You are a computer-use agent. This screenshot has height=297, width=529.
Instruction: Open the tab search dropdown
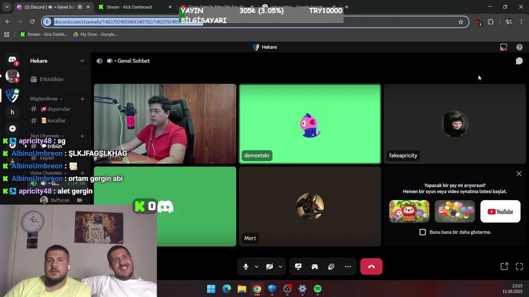pyautogui.click(x=7, y=7)
